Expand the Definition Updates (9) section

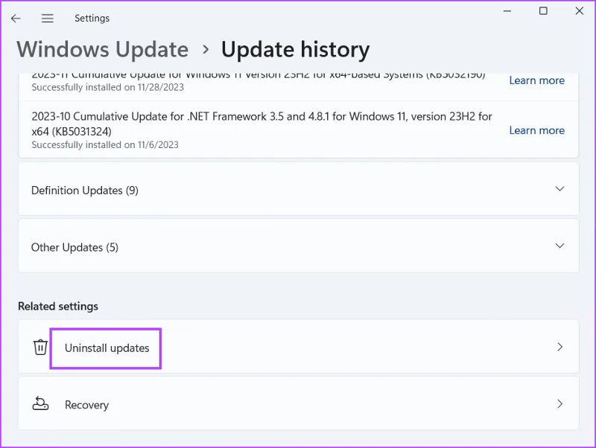point(559,189)
